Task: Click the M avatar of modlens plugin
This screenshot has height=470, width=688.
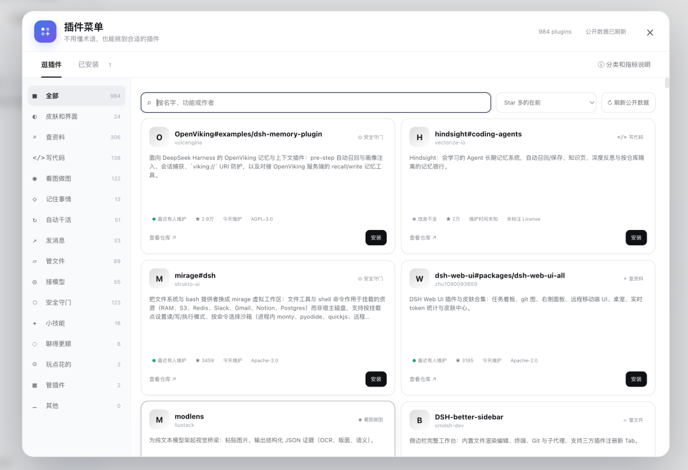Action: [159, 420]
